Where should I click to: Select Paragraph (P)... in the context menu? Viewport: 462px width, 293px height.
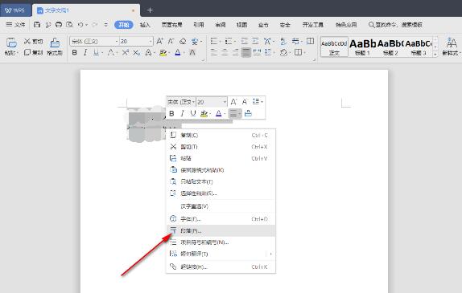coord(221,230)
